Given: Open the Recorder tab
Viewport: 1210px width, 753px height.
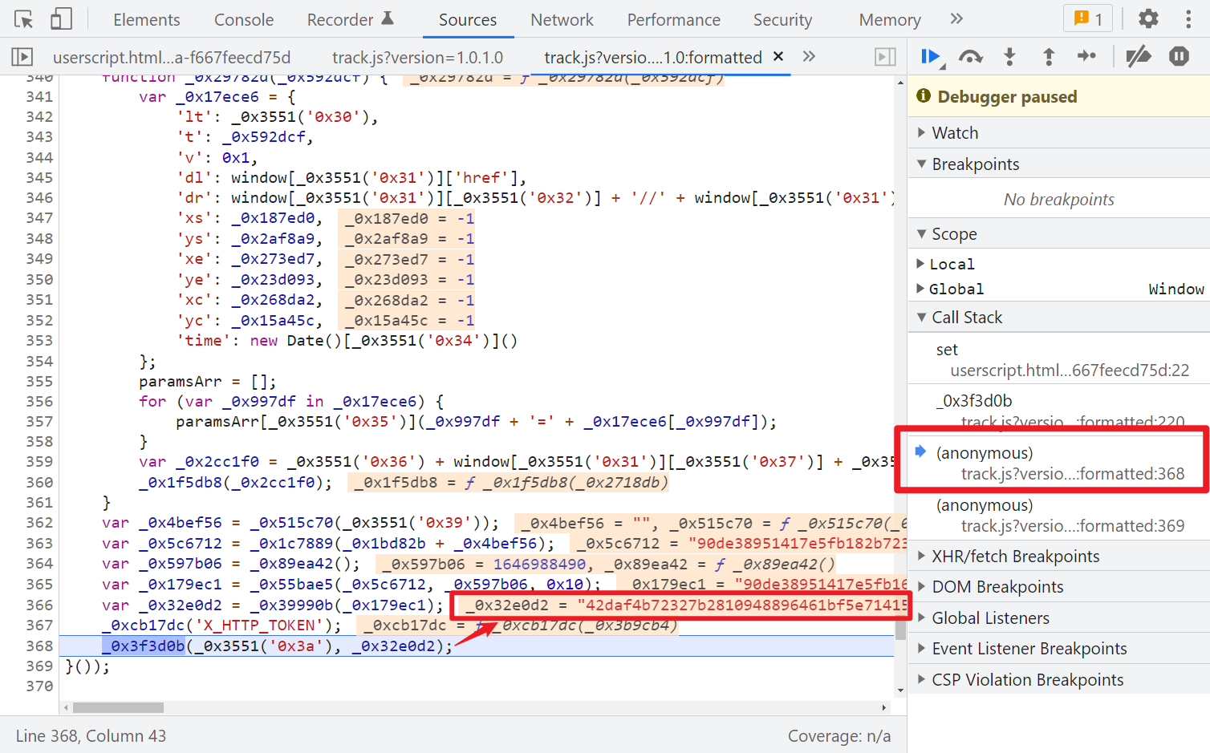Looking at the screenshot, I should (x=350, y=19).
